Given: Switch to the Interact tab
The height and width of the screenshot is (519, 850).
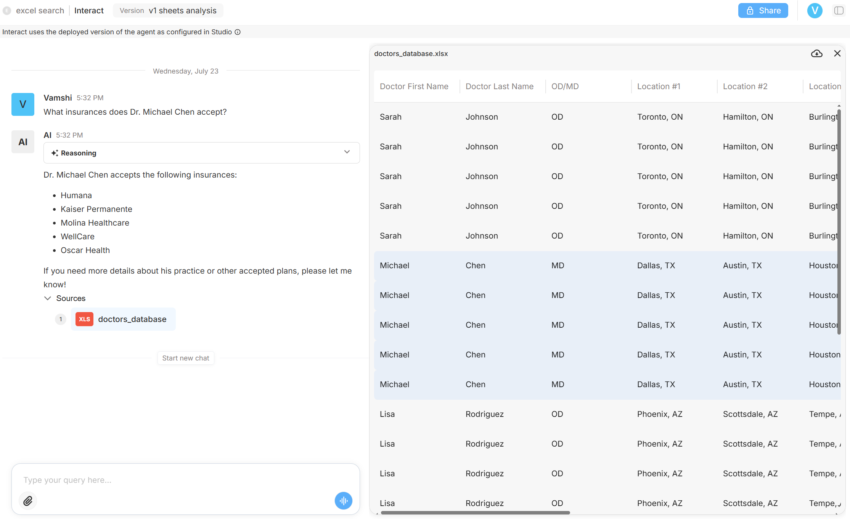Looking at the screenshot, I should tap(89, 11).
